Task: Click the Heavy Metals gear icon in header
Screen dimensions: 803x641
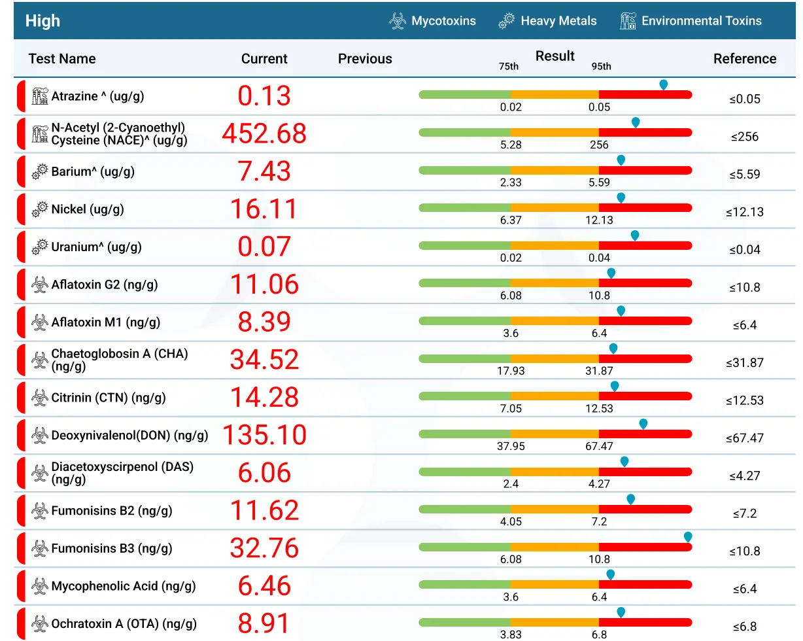Action: [x=506, y=21]
